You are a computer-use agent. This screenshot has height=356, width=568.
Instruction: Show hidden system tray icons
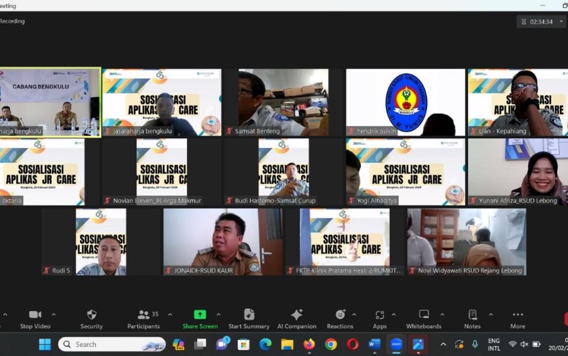(443, 344)
